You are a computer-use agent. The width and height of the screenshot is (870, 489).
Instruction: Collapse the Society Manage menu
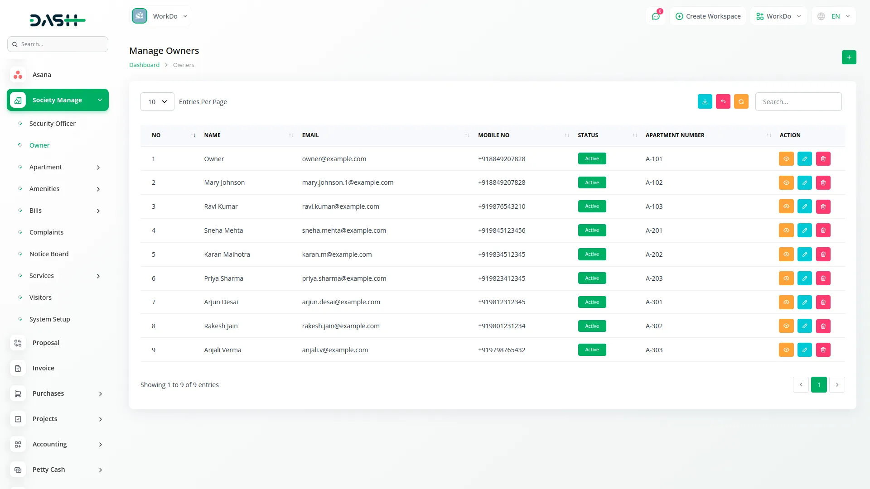coord(58,100)
